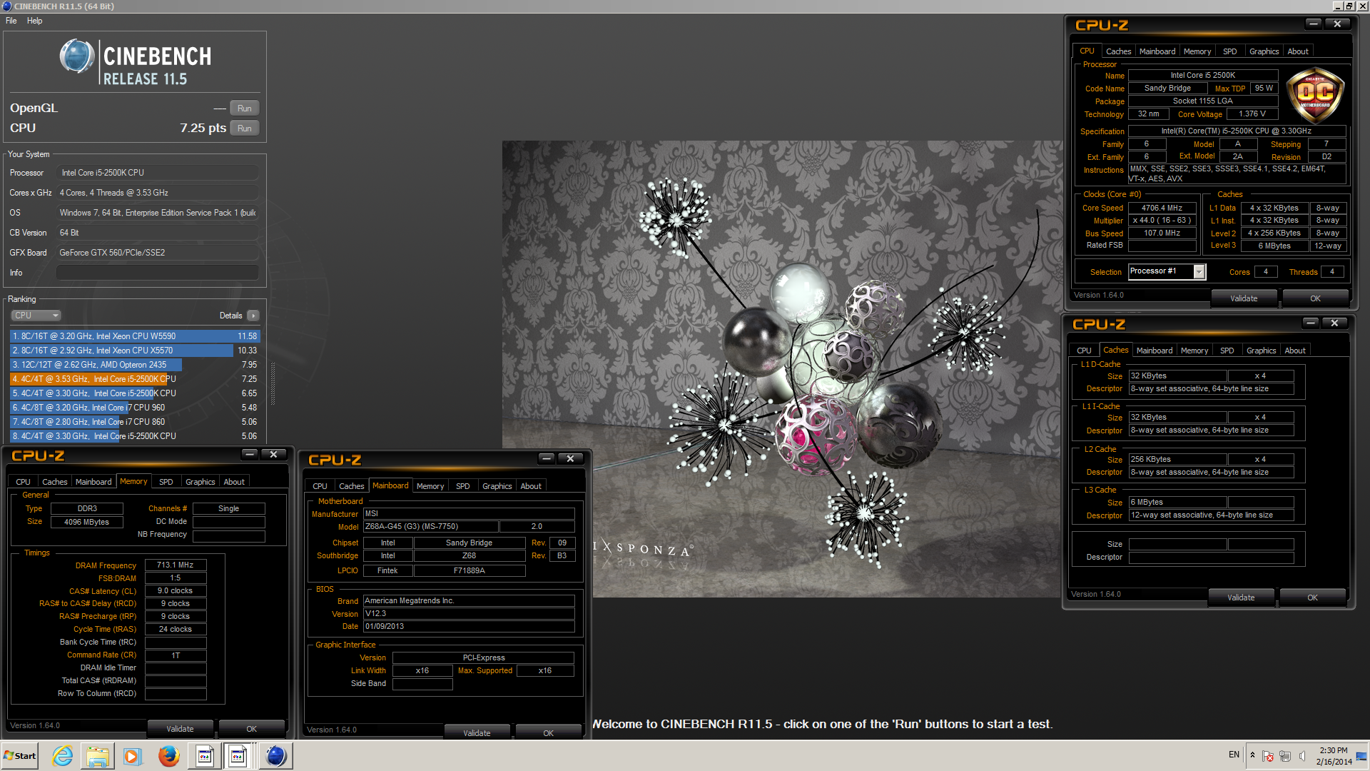This screenshot has width=1370, height=771.
Task: Switch to Cinebench sphere icon on taskbar
Action: 275,755
